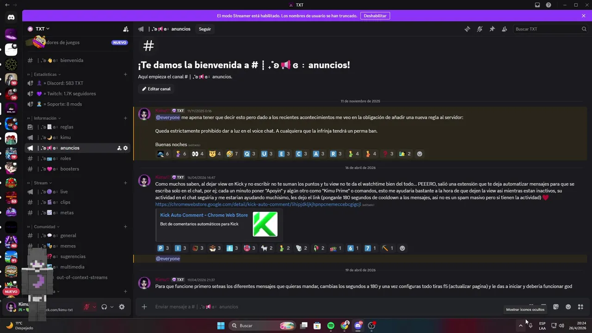592x333 pixels.
Task: Open the chromewebstore.google.com URL in message
Action: (x=258, y=204)
